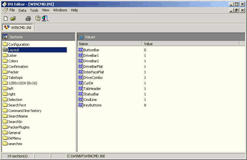The image size is (247, 160).
Task: Select the SearchName section
Action: click(18, 116)
